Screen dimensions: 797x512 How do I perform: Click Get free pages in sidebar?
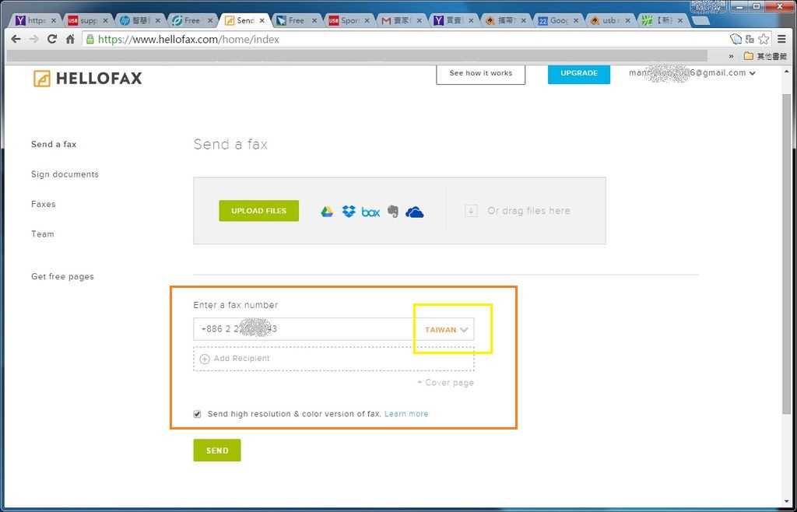(62, 277)
